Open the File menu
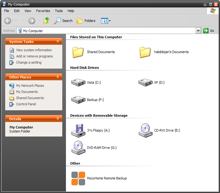Image resolution: width=220 pixels, height=193 pixels. tap(6, 11)
